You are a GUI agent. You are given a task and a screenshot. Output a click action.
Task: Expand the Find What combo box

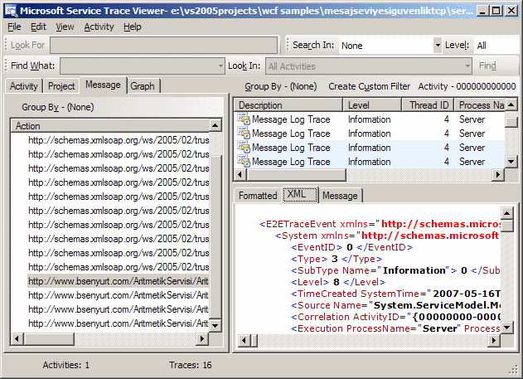point(220,66)
